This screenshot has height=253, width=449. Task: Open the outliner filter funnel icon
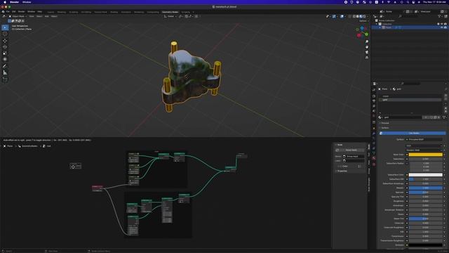[440, 16]
